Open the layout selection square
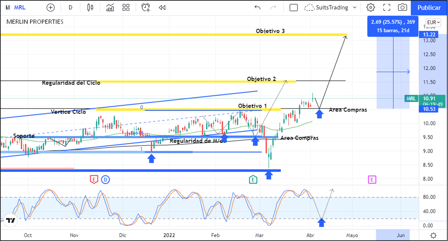 [294, 8]
